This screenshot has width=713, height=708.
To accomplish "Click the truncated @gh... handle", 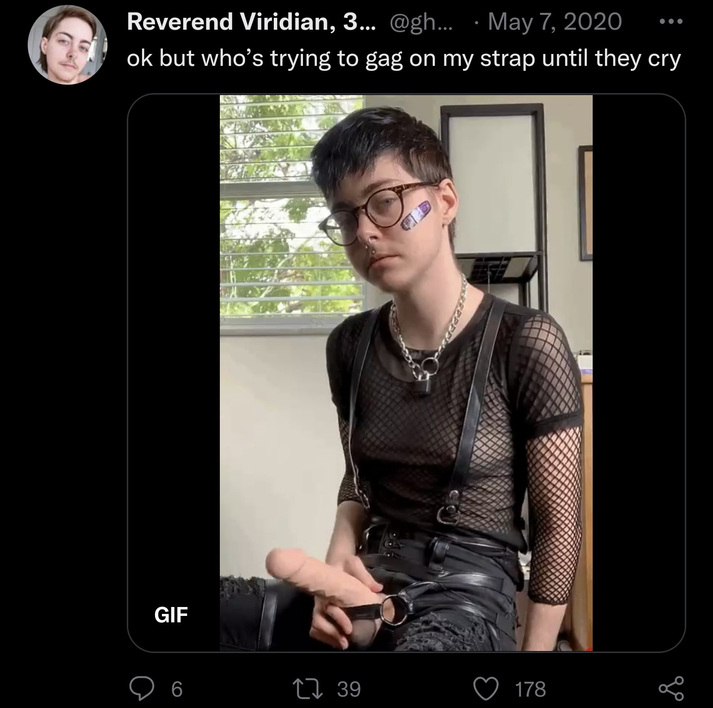I will pos(421,22).
